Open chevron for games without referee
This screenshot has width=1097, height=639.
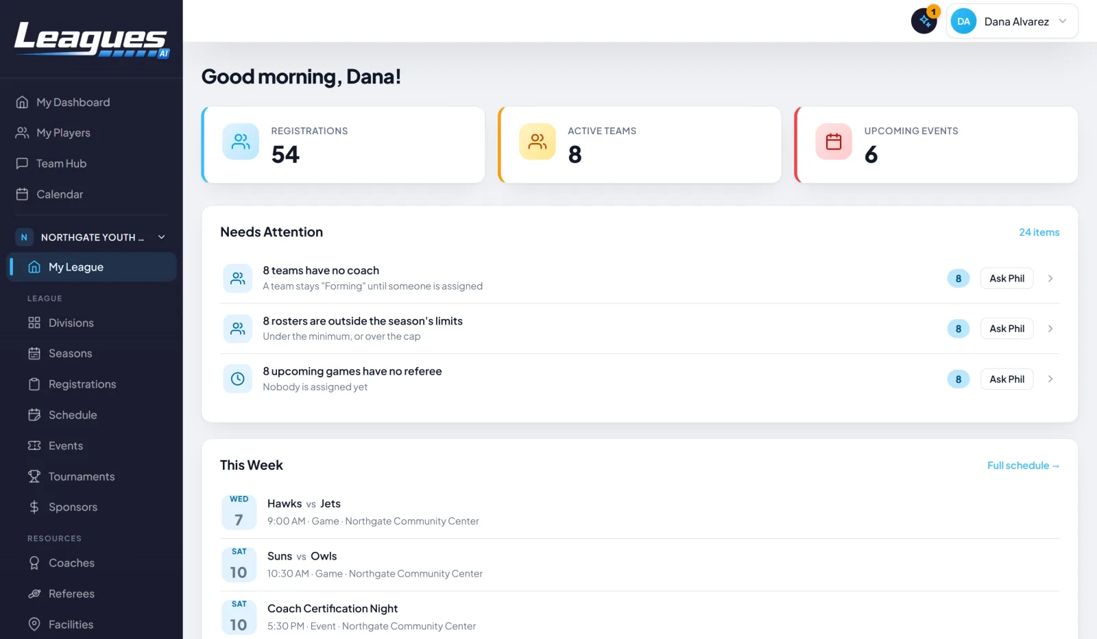1050,379
